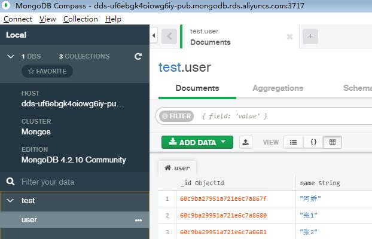Image resolution: width=372 pixels, height=239 pixels.
Task: Click row number 3 in table
Action: [x=167, y=232]
